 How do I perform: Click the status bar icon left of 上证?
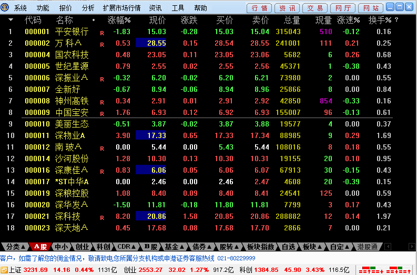pos(4,270)
